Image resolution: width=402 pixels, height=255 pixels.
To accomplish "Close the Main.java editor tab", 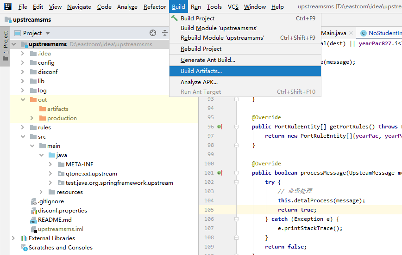I will click(351, 33).
